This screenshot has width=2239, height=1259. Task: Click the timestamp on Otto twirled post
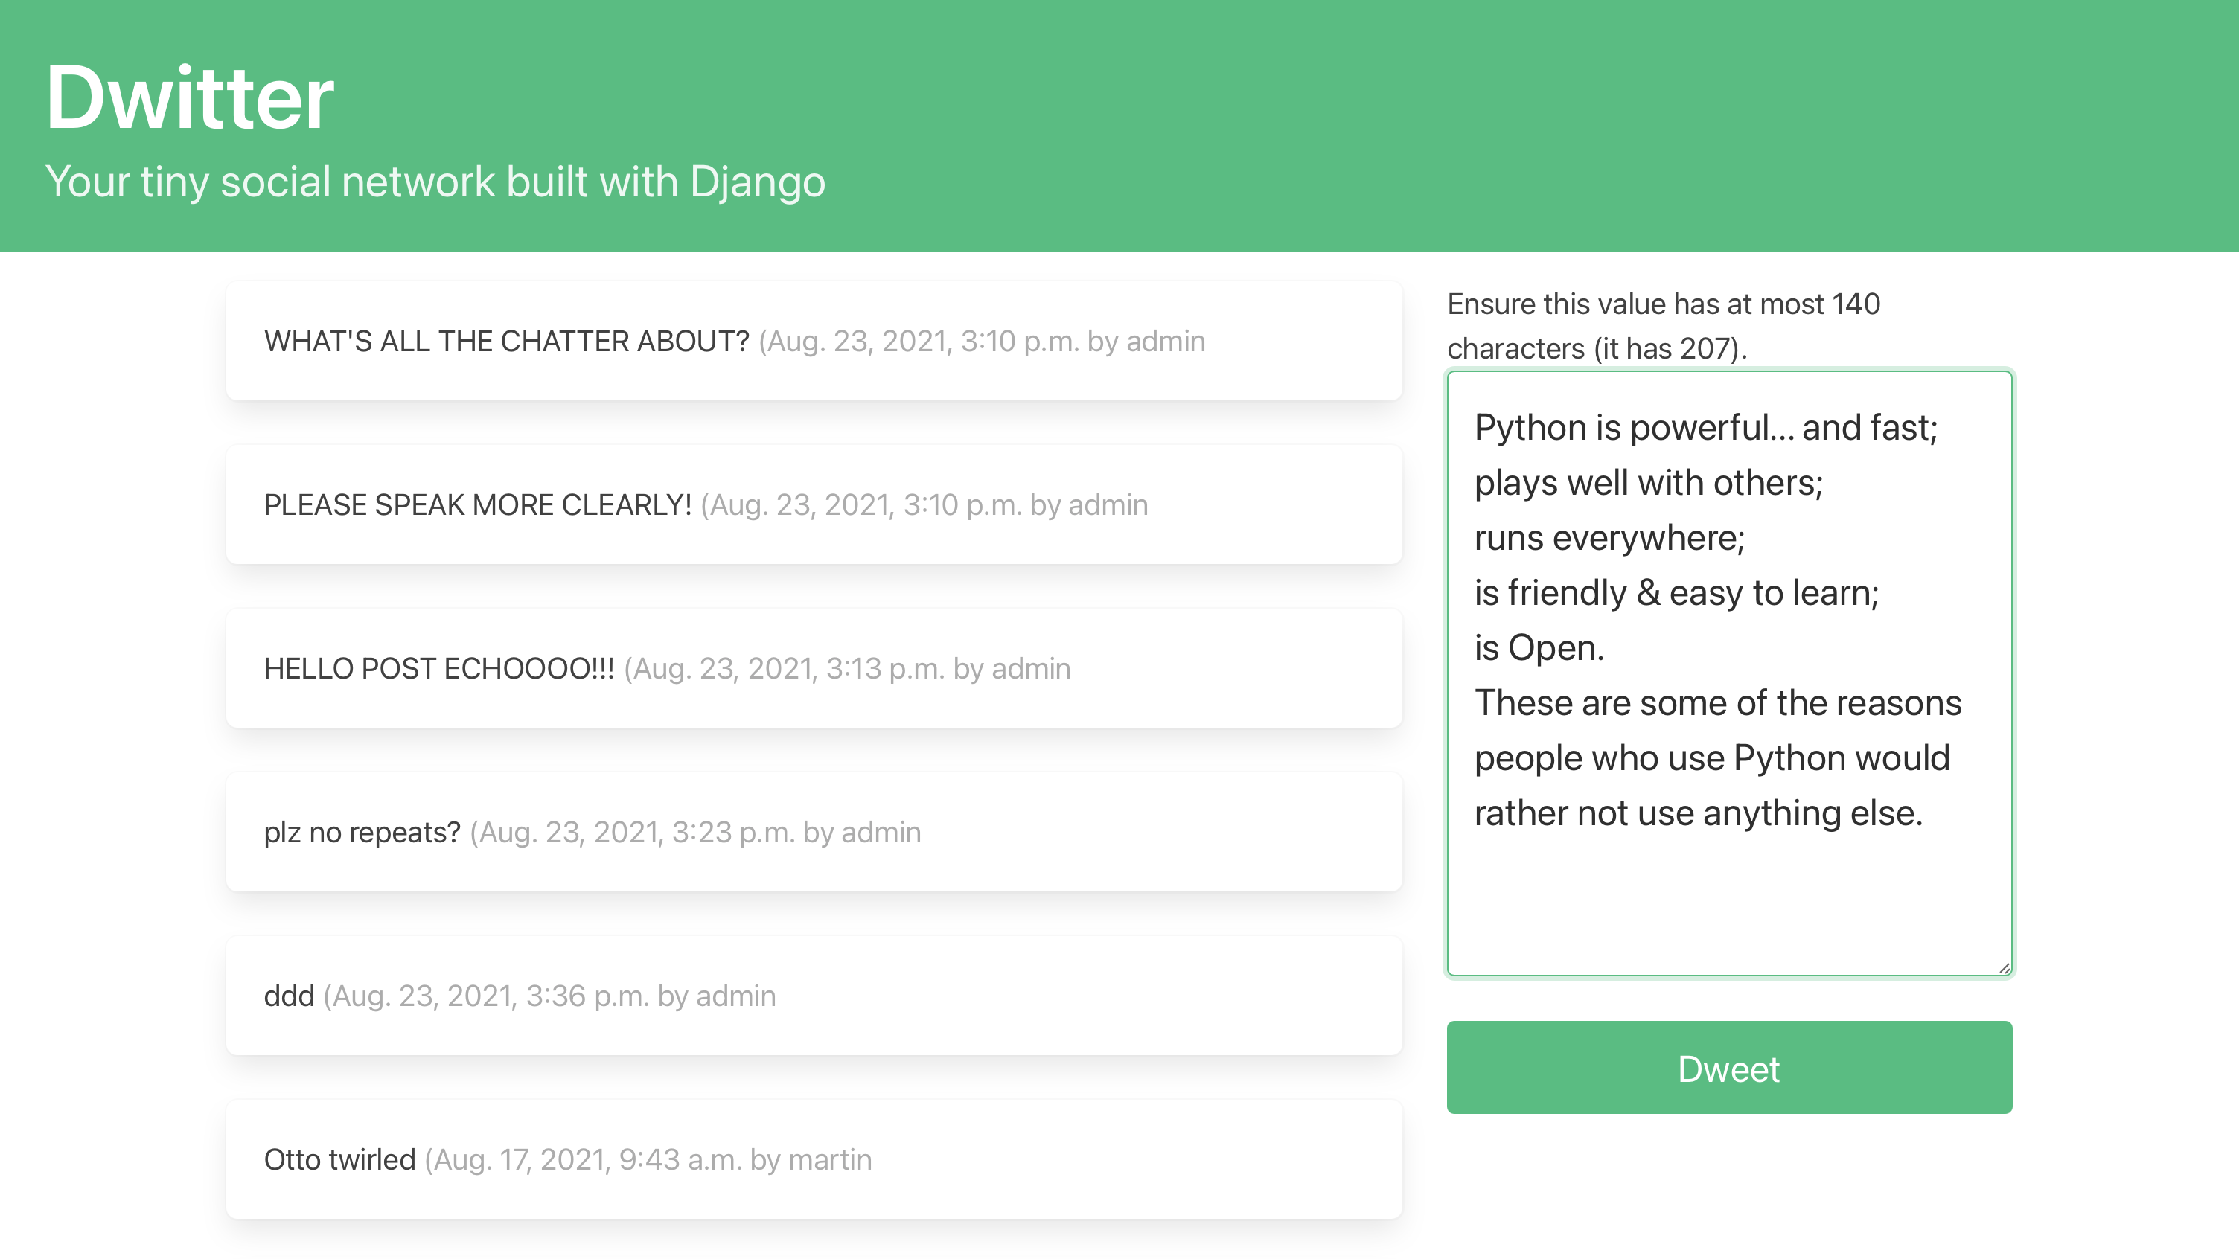pos(648,1159)
